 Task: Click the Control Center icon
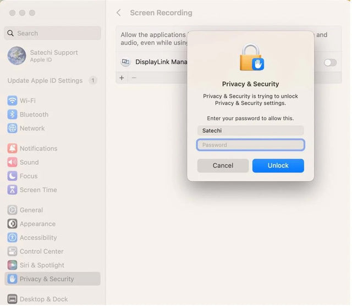12,252
